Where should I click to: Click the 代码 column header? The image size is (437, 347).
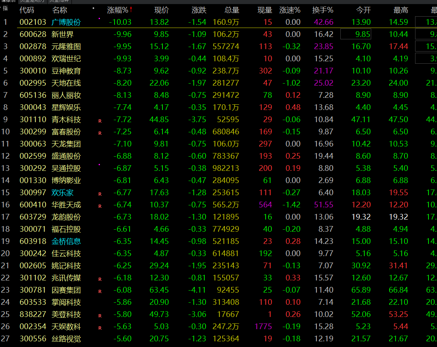(x=27, y=10)
